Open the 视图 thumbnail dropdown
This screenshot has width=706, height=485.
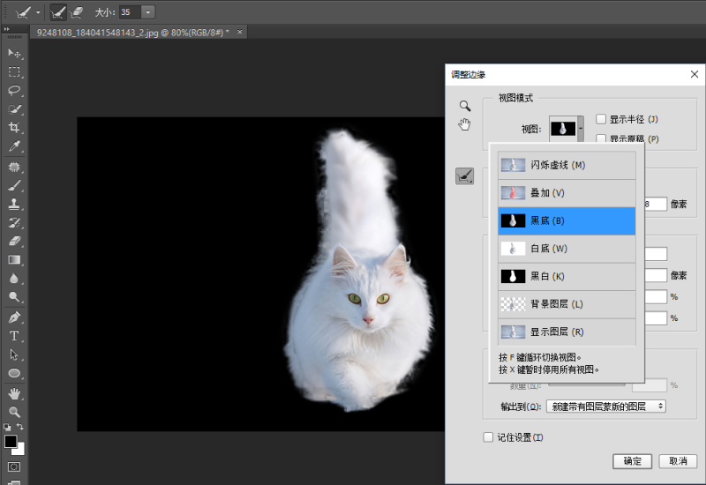click(567, 129)
